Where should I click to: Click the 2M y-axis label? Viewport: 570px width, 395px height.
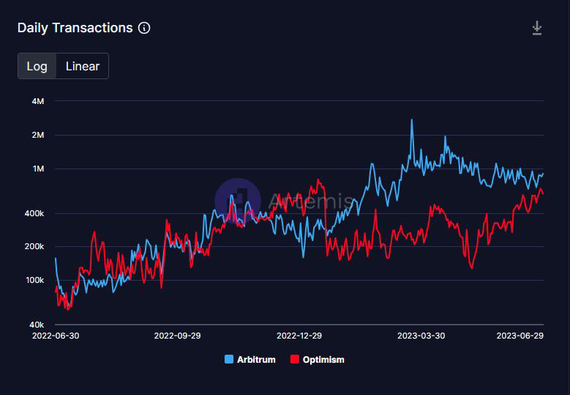click(x=38, y=135)
